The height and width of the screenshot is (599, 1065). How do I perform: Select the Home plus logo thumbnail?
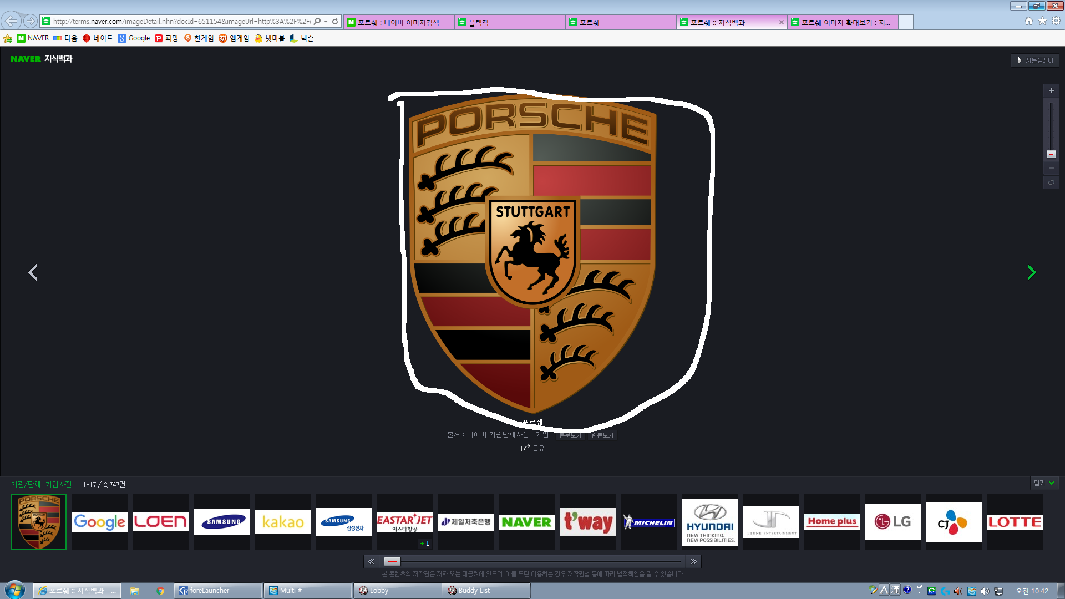pyautogui.click(x=832, y=522)
